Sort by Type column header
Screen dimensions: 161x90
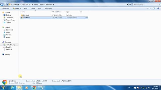click(x=67, y=12)
